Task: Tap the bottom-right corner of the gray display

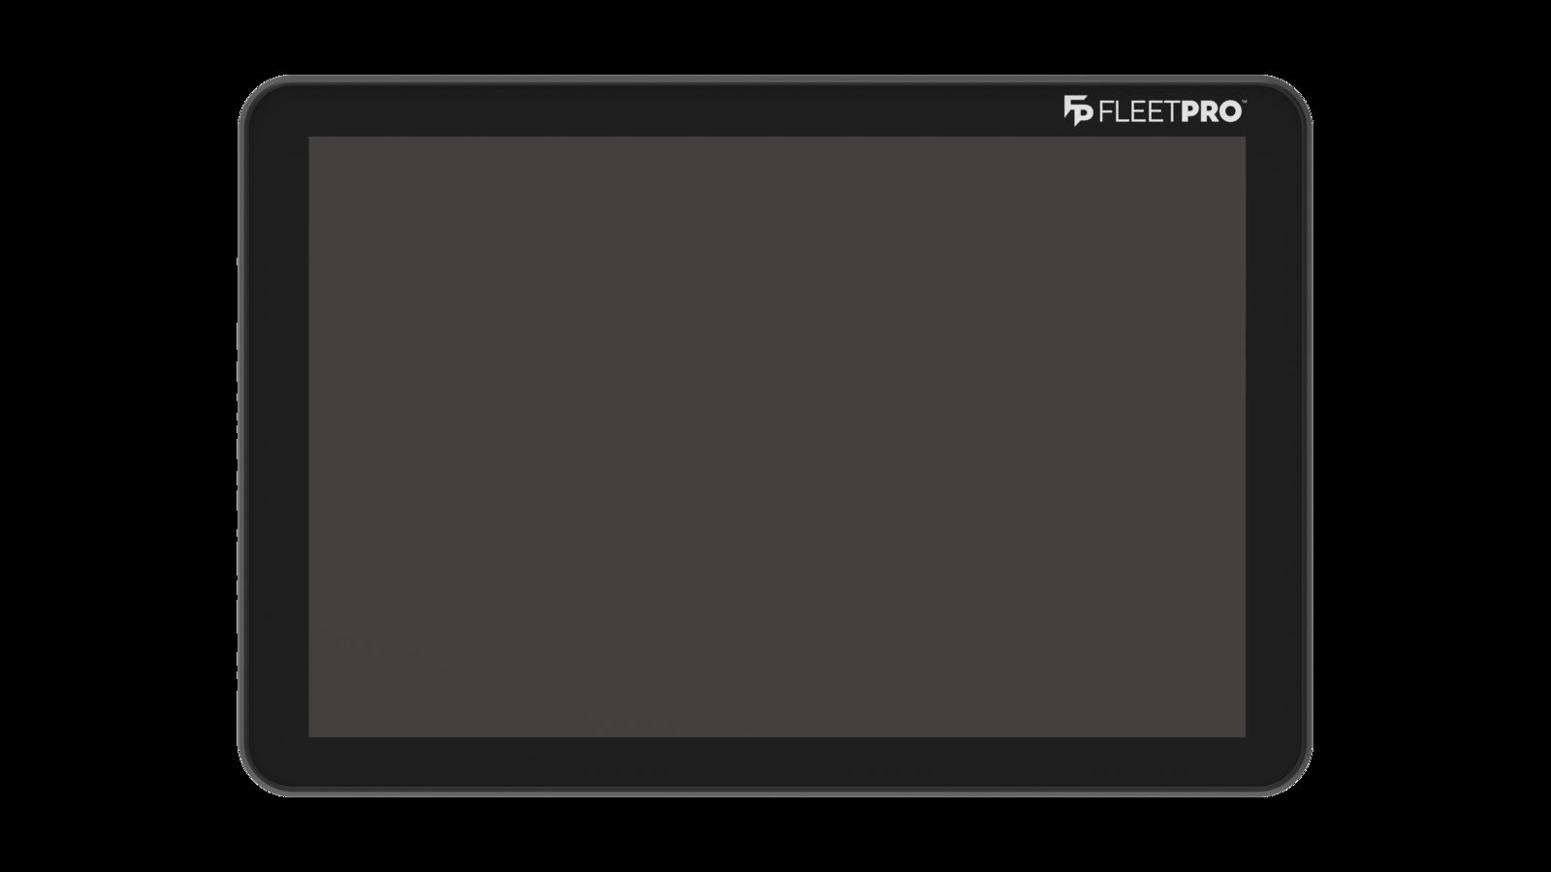Action: (x=1243, y=734)
